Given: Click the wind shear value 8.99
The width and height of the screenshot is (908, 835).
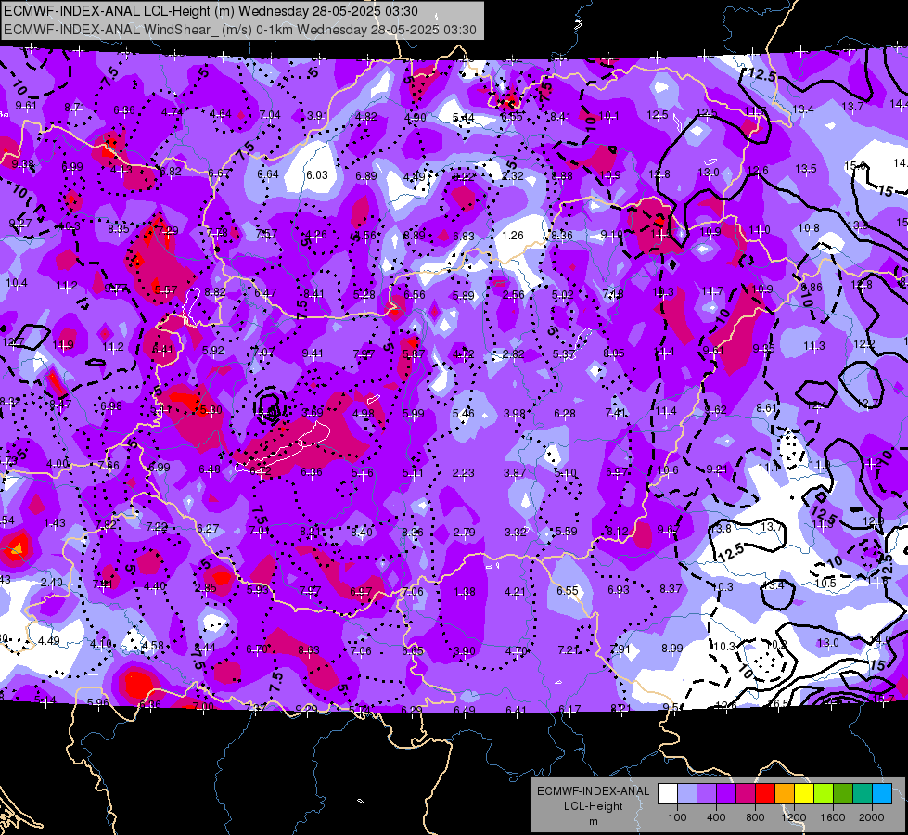Looking at the screenshot, I should pyautogui.click(x=671, y=648).
